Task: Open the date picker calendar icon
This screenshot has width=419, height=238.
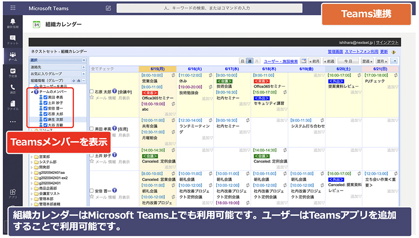Action: click(x=304, y=61)
